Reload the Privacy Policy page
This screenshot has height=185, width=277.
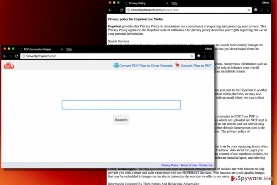[x=122, y=10]
